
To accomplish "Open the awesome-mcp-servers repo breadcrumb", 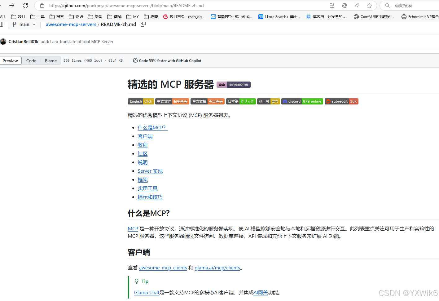I will coord(71,24).
